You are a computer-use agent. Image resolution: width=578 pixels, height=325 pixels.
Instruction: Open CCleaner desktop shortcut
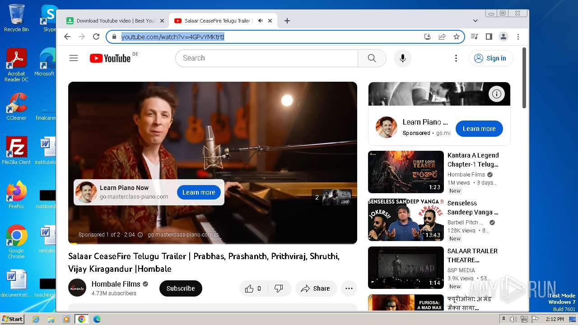(x=16, y=107)
